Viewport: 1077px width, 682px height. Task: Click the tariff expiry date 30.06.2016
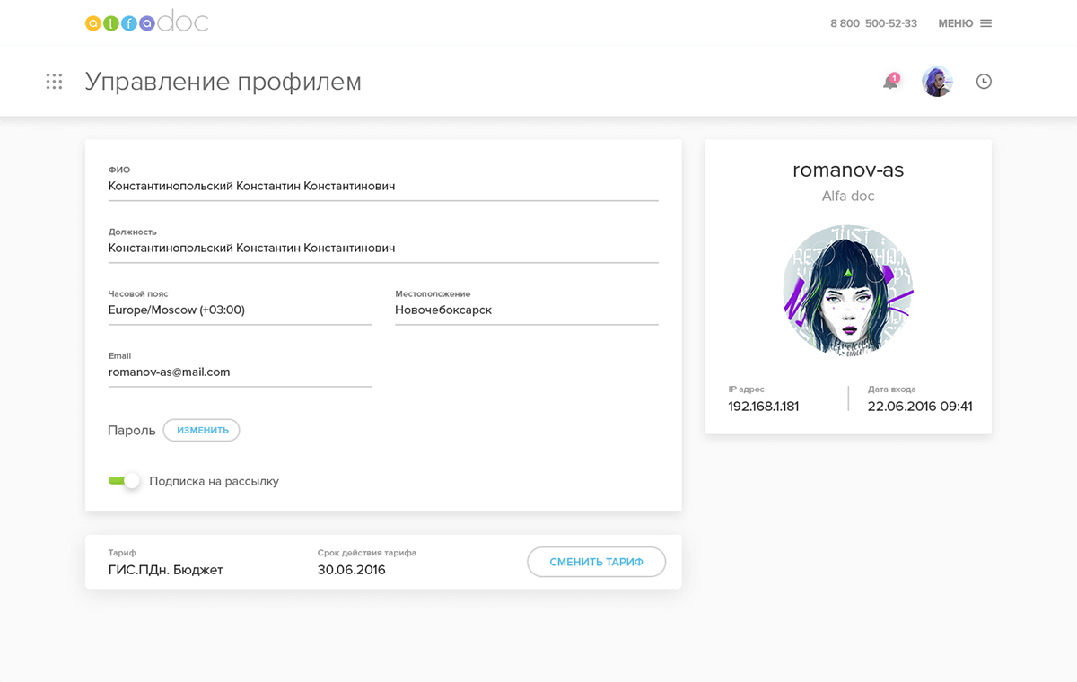351,570
